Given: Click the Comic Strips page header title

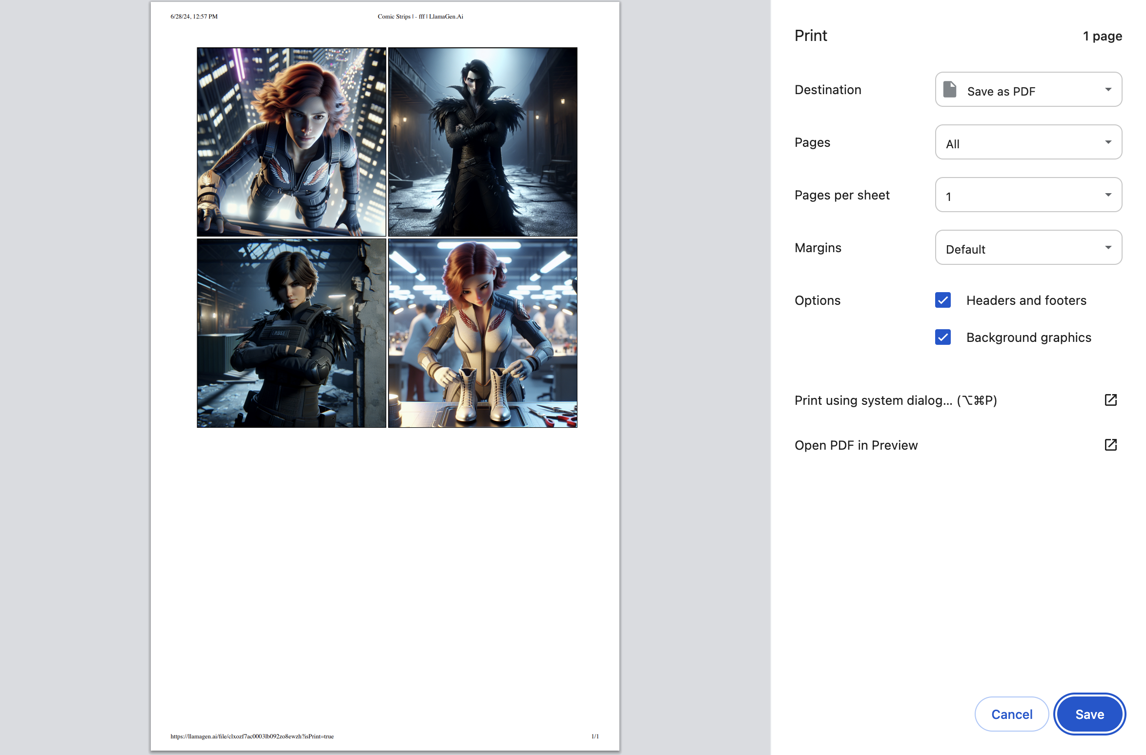Looking at the screenshot, I should [420, 17].
